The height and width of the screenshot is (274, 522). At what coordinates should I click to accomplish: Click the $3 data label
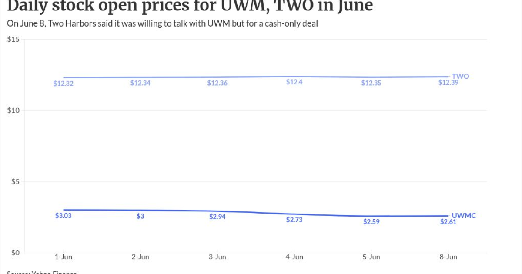coord(141,216)
